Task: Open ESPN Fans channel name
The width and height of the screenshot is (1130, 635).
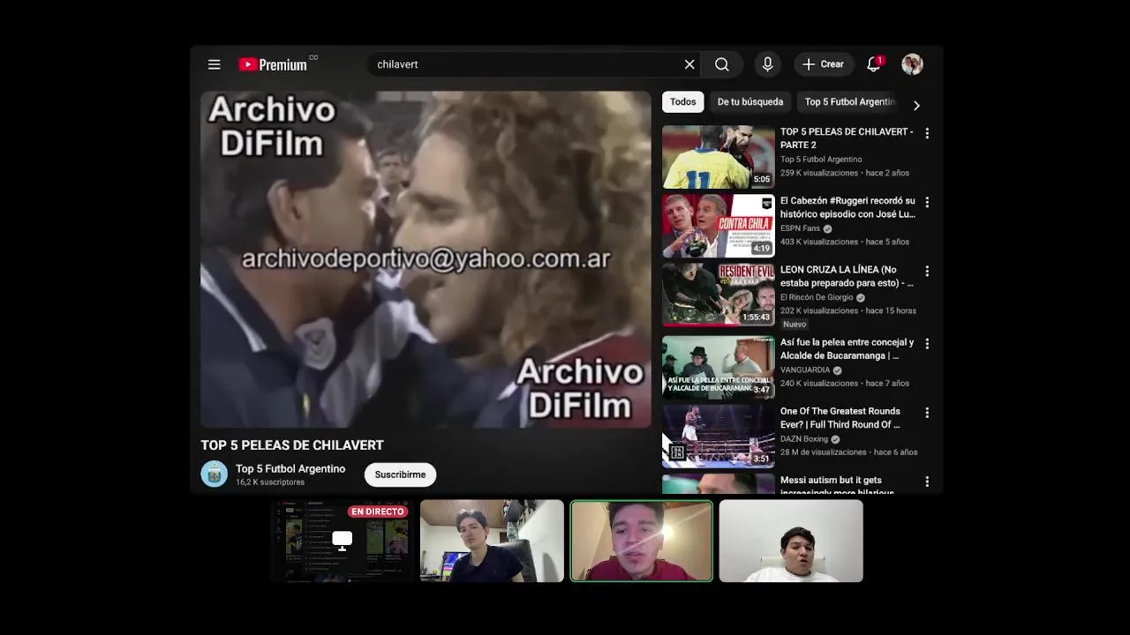Action: 800,228
